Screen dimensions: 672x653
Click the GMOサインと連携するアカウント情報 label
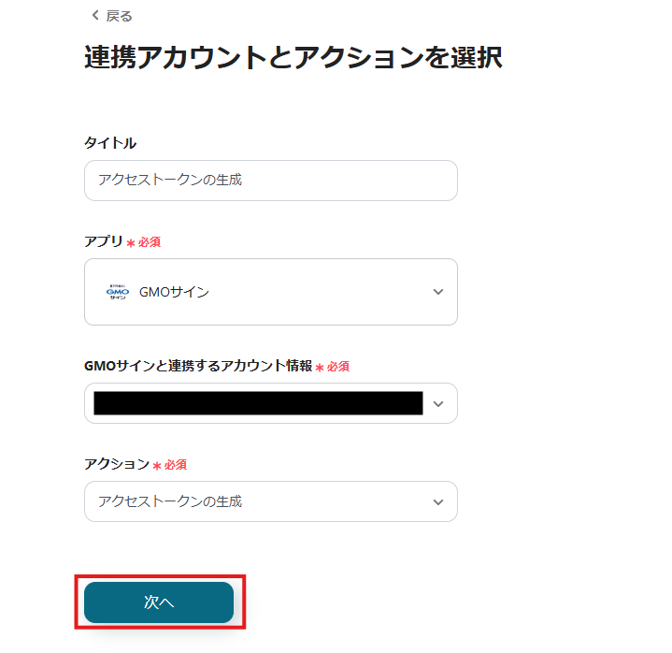click(x=198, y=367)
